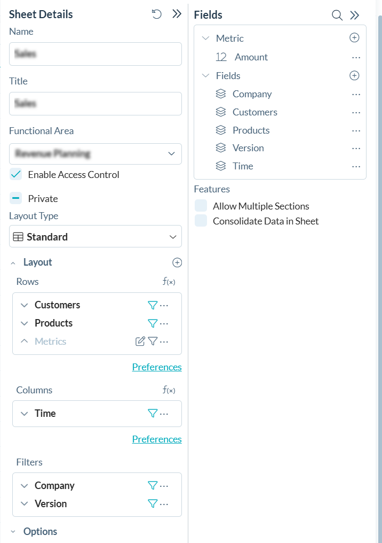The height and width of the screenshot is (543, 382).
Task: Click the edit pencil icon beside Metrics
Action: tap(139, 341)
